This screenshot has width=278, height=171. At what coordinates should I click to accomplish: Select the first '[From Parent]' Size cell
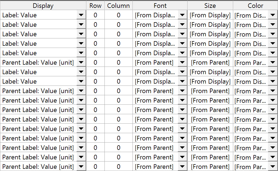210,63
